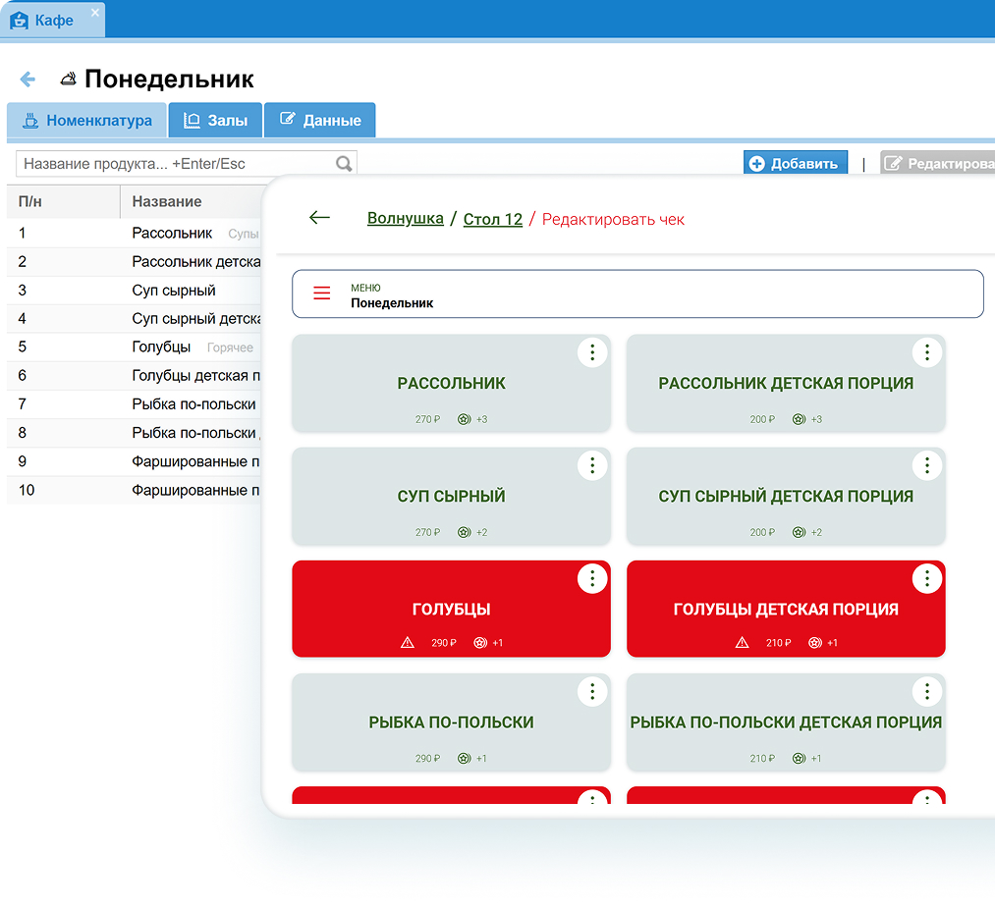The height and width of the screenshot is (908, 995).
Task: Select Суп сырный детская порция card
Action: (786, 497)
